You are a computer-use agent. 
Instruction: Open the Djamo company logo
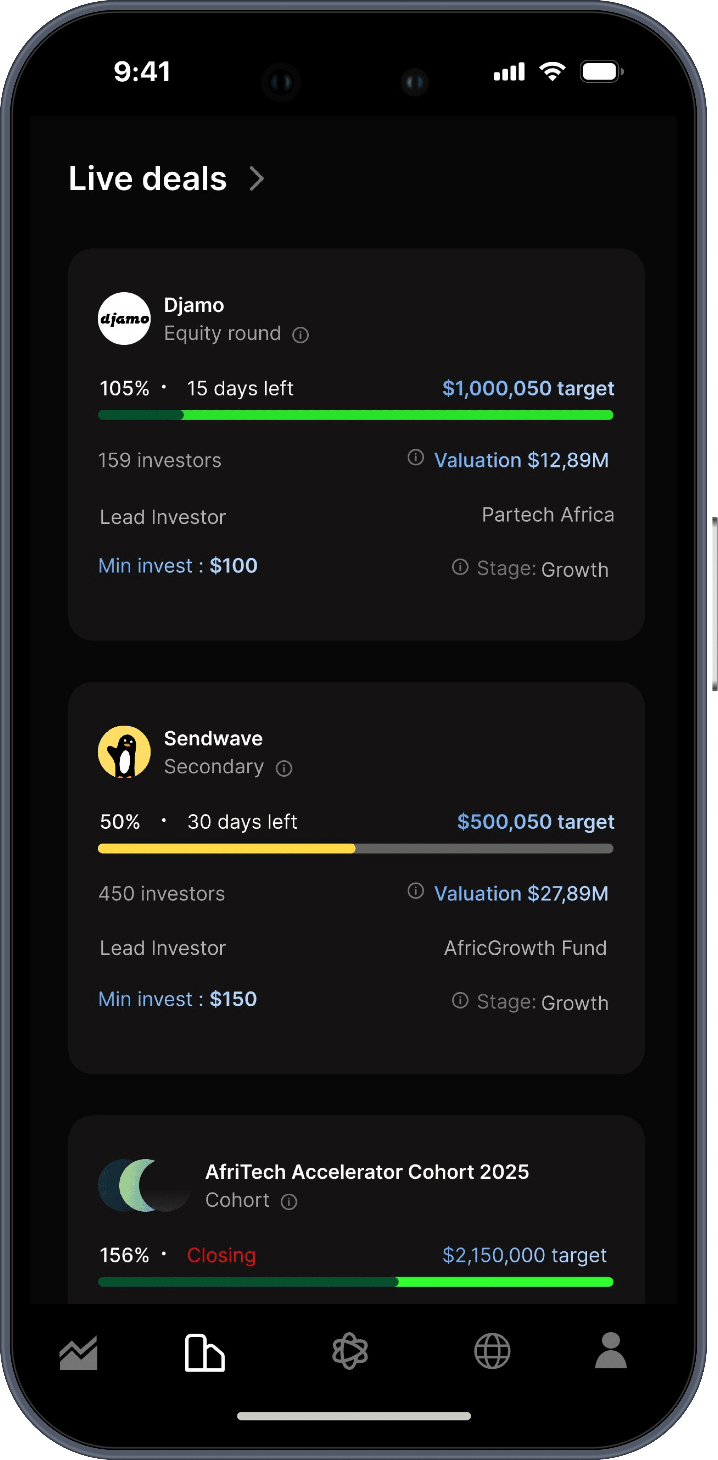pyautogui.click(x=124, y=319)
